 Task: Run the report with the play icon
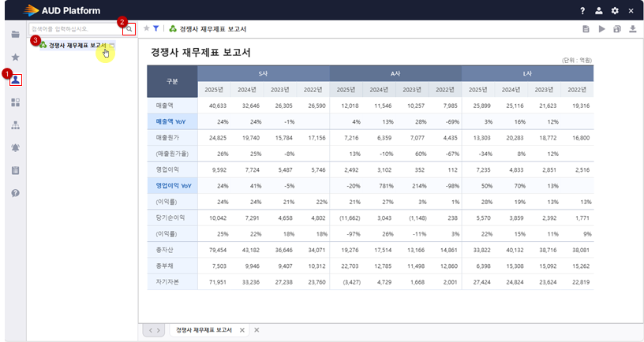click(602, 29)
